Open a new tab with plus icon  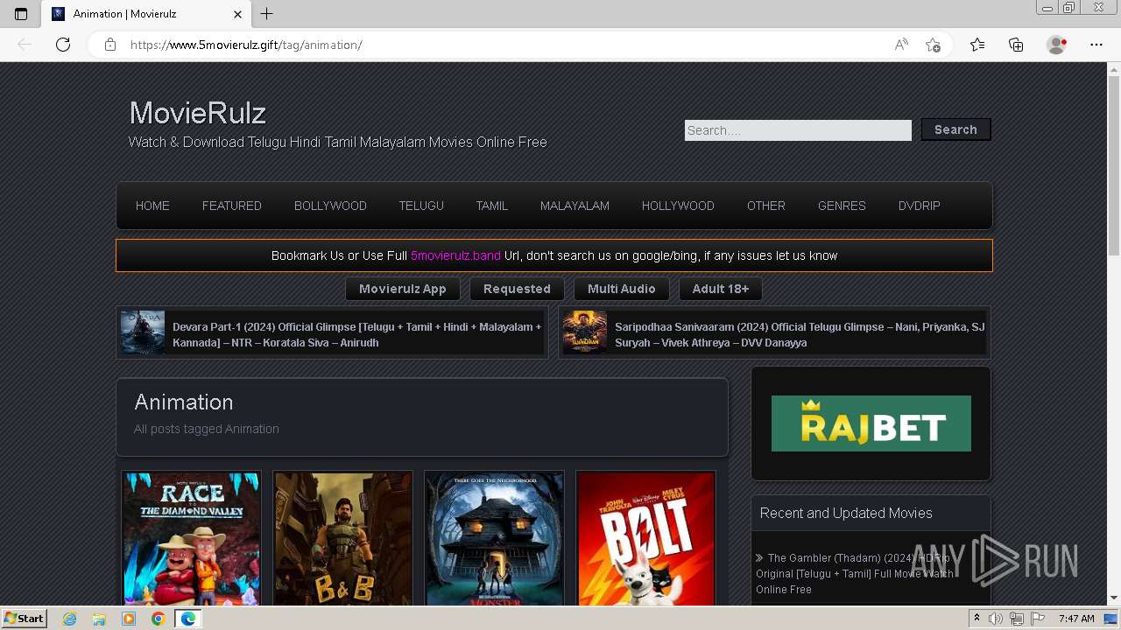(267, 14)
